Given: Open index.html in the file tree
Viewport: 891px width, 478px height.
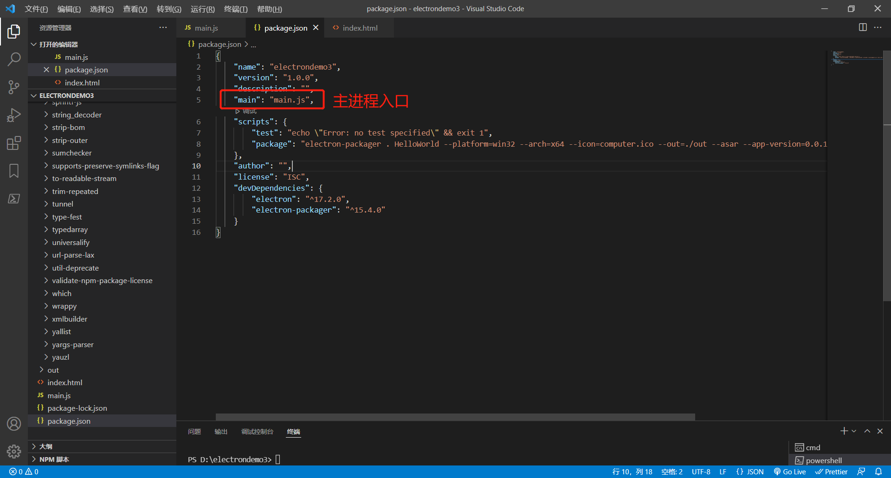Looking at the screenshot, I should pos(102,382).
